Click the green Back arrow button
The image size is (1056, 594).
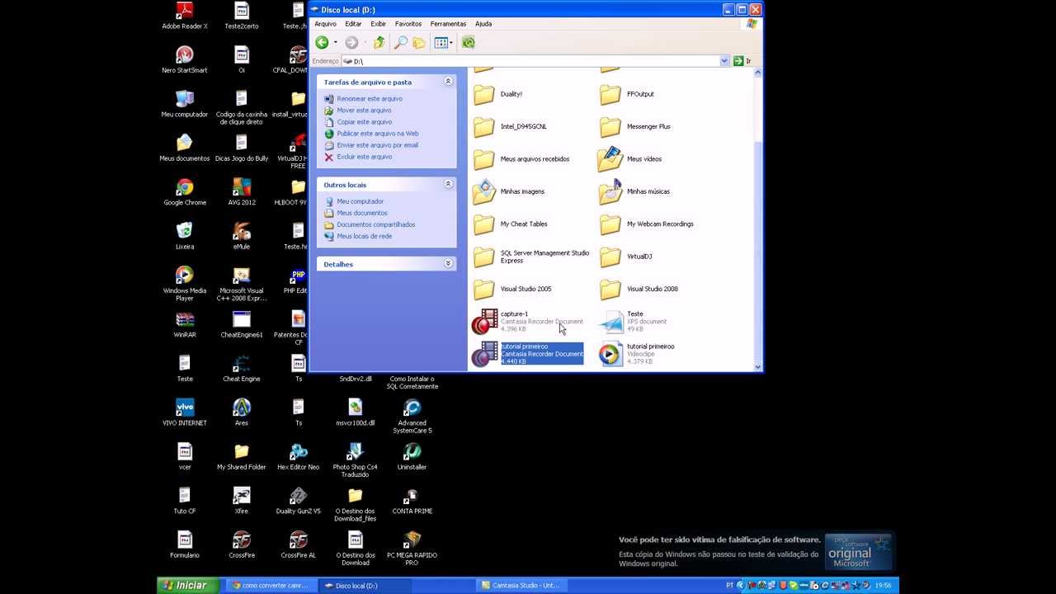point(322,43)
